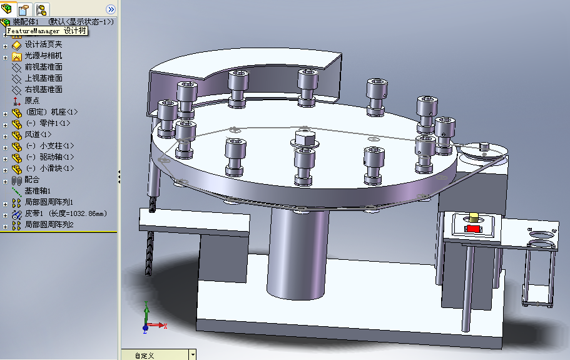Viewport: 570px width, 360px height.
Task: Click the 配合 mates paperclip icon
Action: coord(17,180)
